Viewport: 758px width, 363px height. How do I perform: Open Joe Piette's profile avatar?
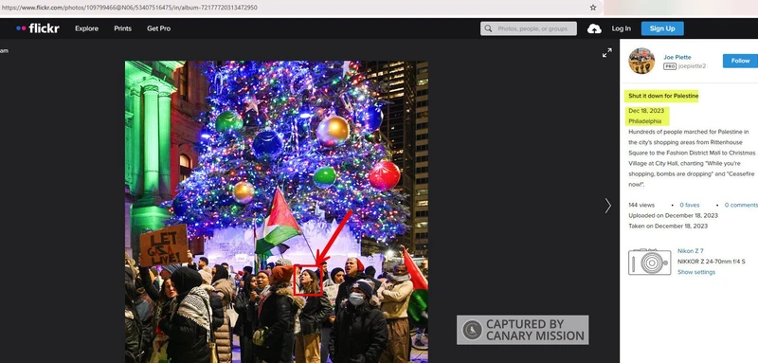click(x=641, y=61)
